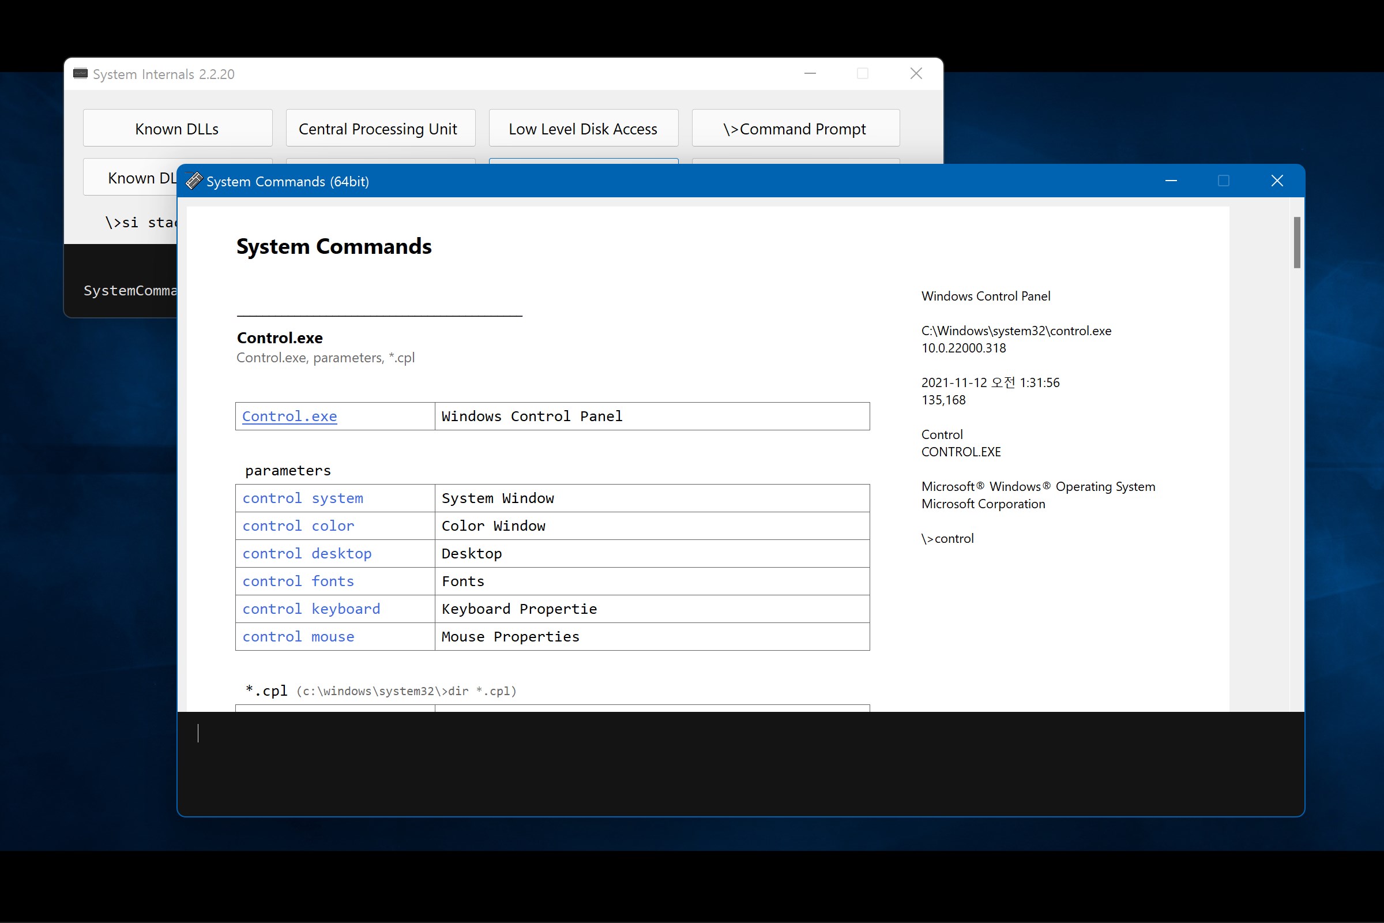The height and width of the screenshot is (923, 1384).
Task: Close the System Internals window
Action: point(916,74)
